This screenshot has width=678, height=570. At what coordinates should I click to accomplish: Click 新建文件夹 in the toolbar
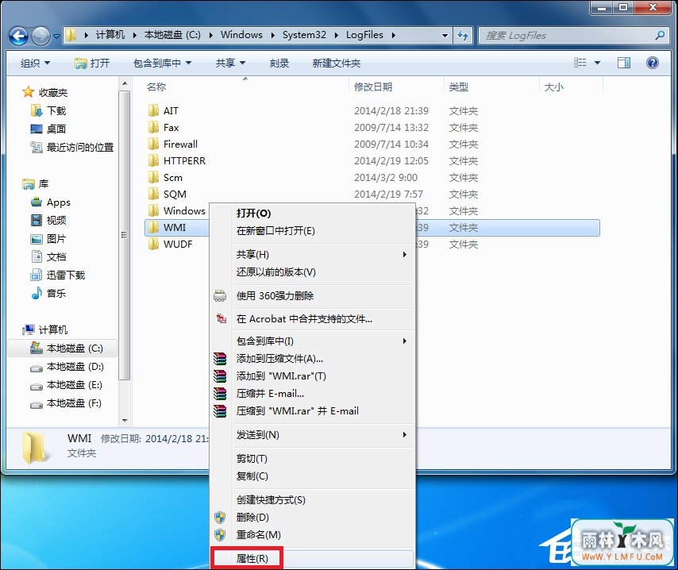[337, 64]
